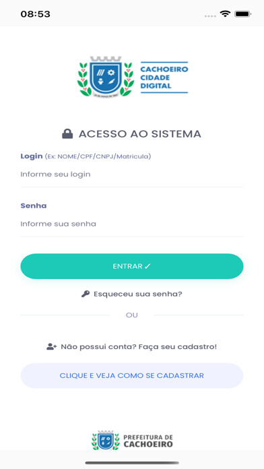
Task: Open the Esqueceu sua senha link
Action: point(138,294)
